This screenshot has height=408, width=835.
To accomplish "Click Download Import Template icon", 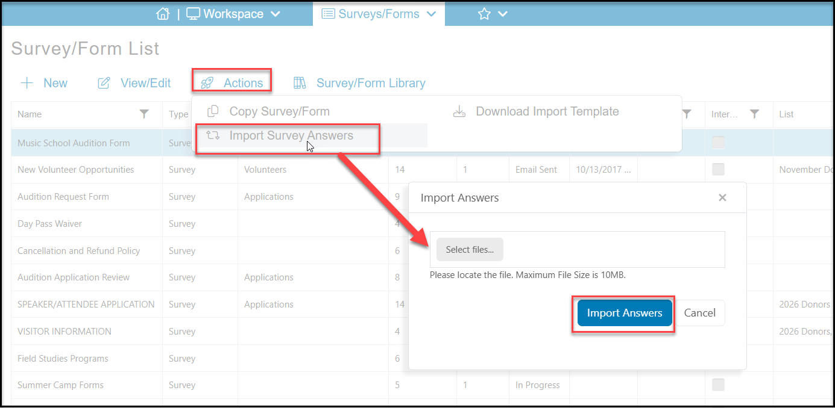I will (x=459, y=111).
